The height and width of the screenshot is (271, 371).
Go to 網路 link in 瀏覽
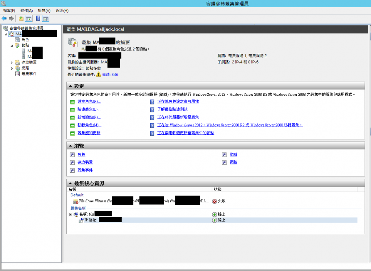tap(233, 162)
